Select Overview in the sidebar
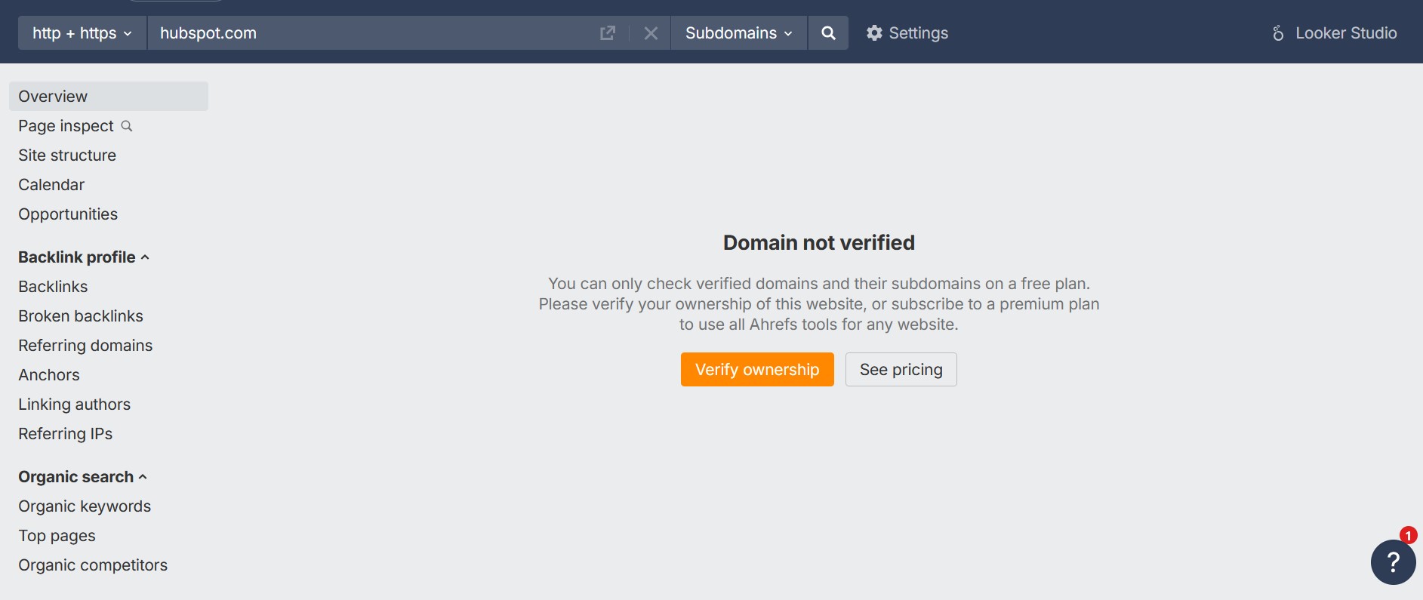1423x600 pixels. 53,97
